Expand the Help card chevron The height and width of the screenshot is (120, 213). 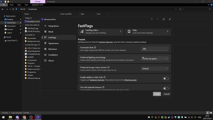pyautogui.click(x=167, y=31)
